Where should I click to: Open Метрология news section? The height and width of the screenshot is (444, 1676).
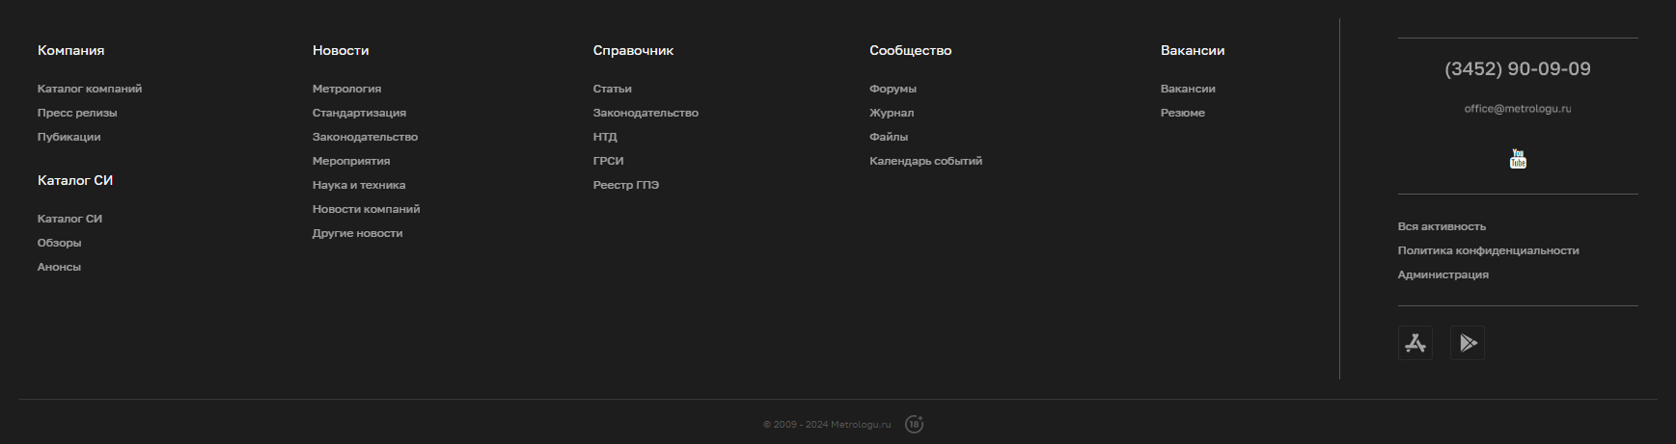(346, 89)
